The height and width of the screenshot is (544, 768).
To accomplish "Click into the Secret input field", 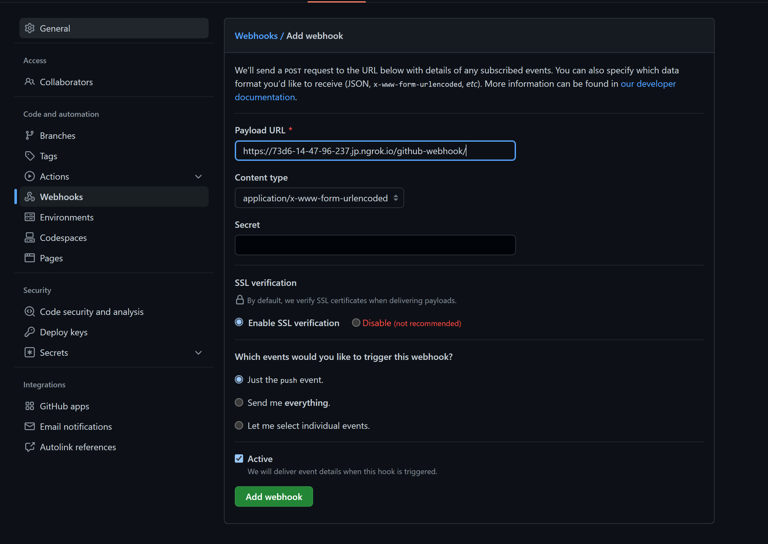I will pos(375,245).
